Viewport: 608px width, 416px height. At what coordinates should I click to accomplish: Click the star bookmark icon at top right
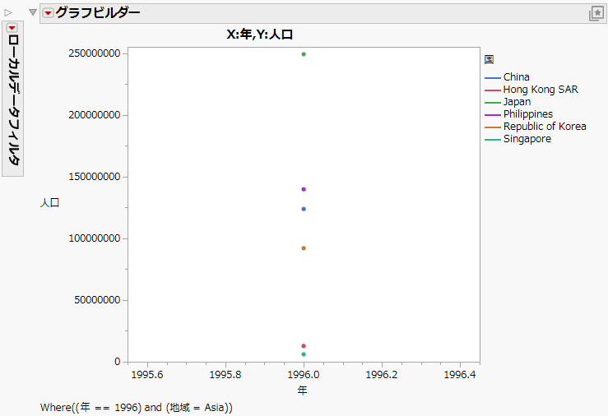pos(596,13)
